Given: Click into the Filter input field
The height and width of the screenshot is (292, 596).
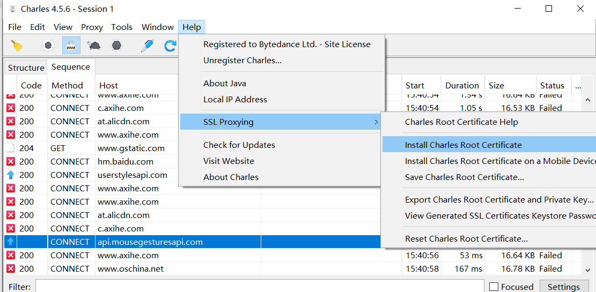Looking at the screenshot, I should point(260,287).
